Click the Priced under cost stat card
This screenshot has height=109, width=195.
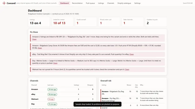[x=109, y=22]
